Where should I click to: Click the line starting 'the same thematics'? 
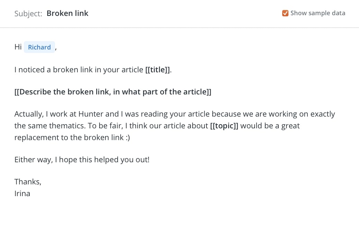pyautogui.click(x=157, y=126)
